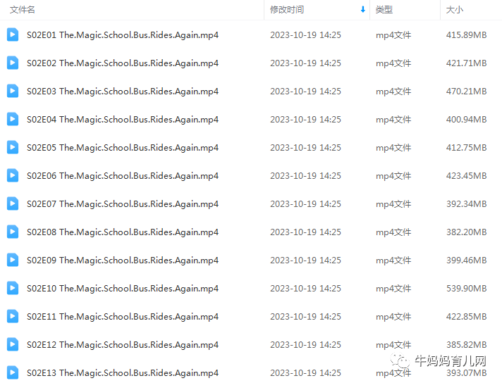Screen dimensions: 502x383
Task: Select the video icon of S02E12
Action: point(13,344)
